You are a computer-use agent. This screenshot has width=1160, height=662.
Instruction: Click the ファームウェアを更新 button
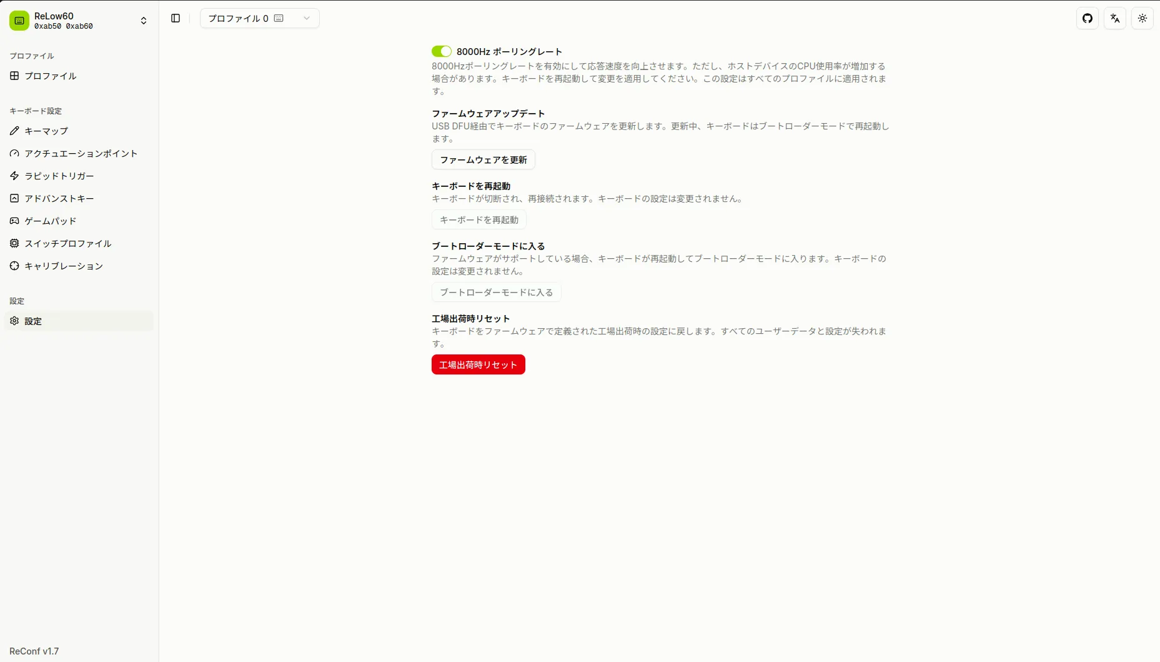click(x=483, y=159)
